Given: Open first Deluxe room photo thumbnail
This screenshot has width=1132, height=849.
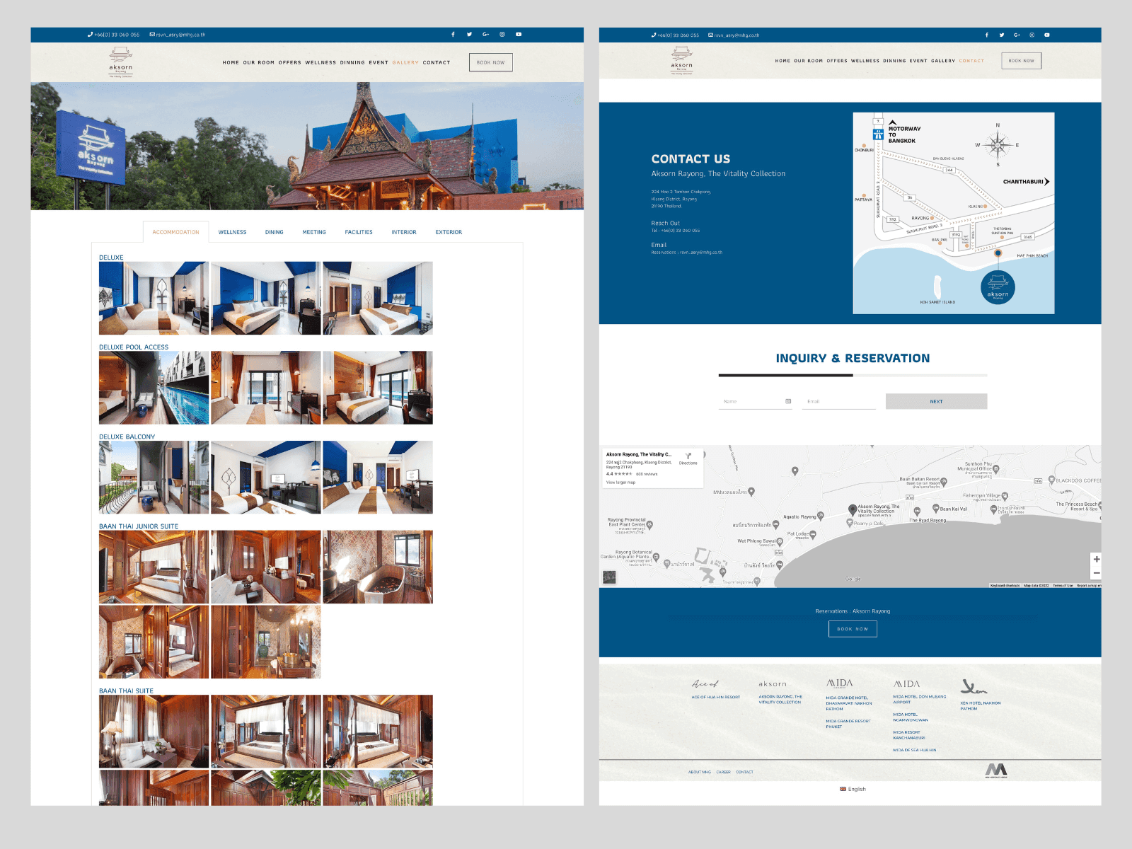Looking at the screenshot, I should (154, 298).
